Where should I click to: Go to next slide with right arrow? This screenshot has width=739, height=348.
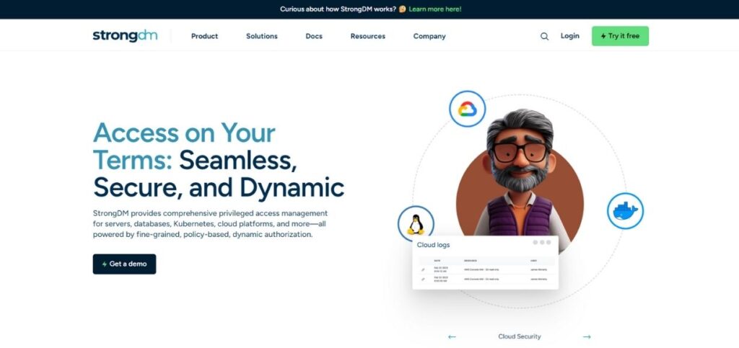(587, 336)
